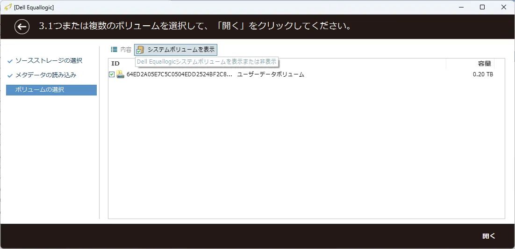Toggle システムボリュームを表示 button

(x=176, y=50)
